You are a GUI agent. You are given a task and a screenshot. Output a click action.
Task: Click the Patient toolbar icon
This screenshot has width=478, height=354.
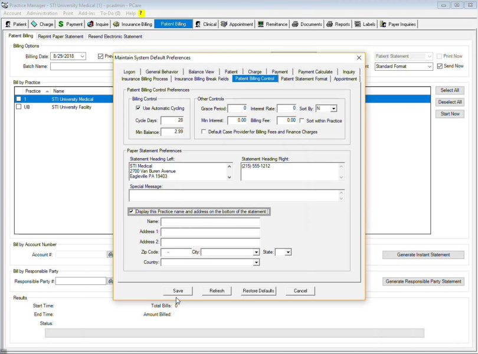[16, 24]
